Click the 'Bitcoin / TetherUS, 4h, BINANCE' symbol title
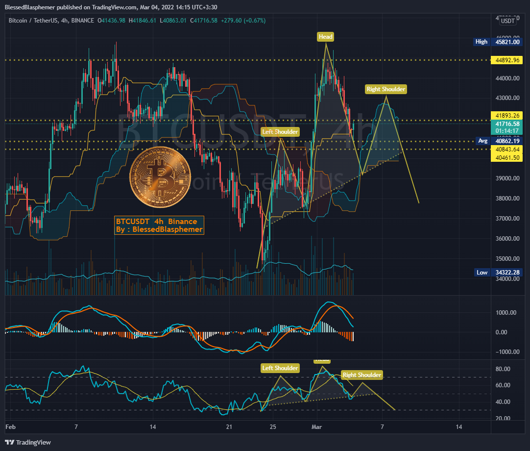530x451 pixels. coord(51,21)
